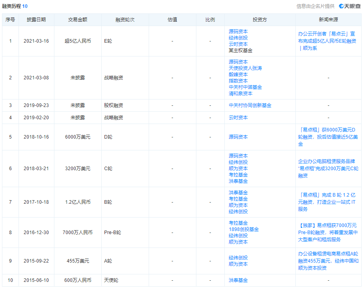Click the 序号 column header

(x=10, y=20)
